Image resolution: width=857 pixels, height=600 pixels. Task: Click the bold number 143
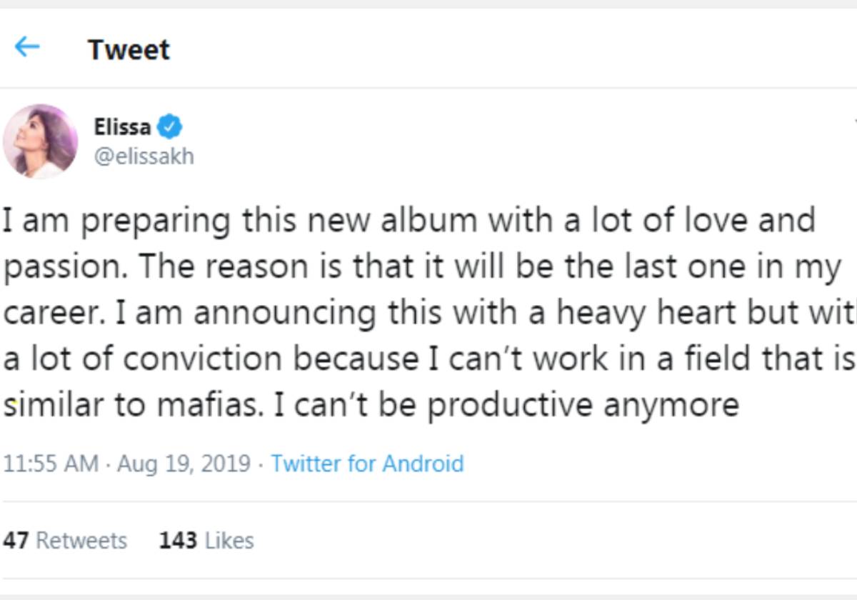178,541
